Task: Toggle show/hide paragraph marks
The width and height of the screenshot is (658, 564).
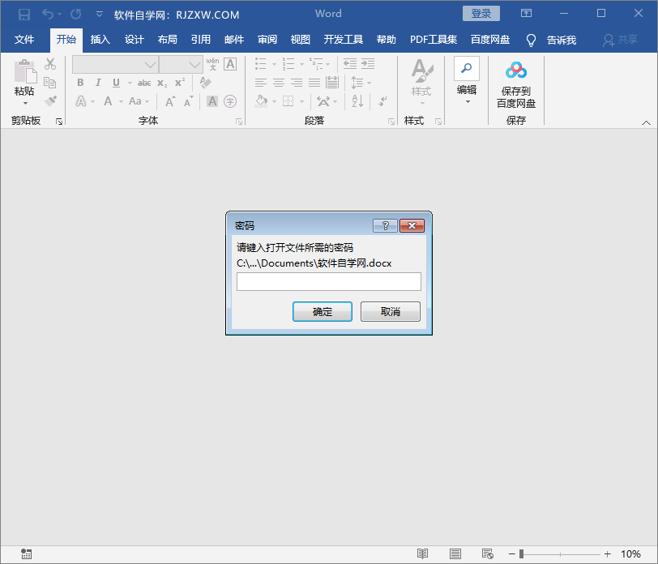Action: [x=382, y=101]
